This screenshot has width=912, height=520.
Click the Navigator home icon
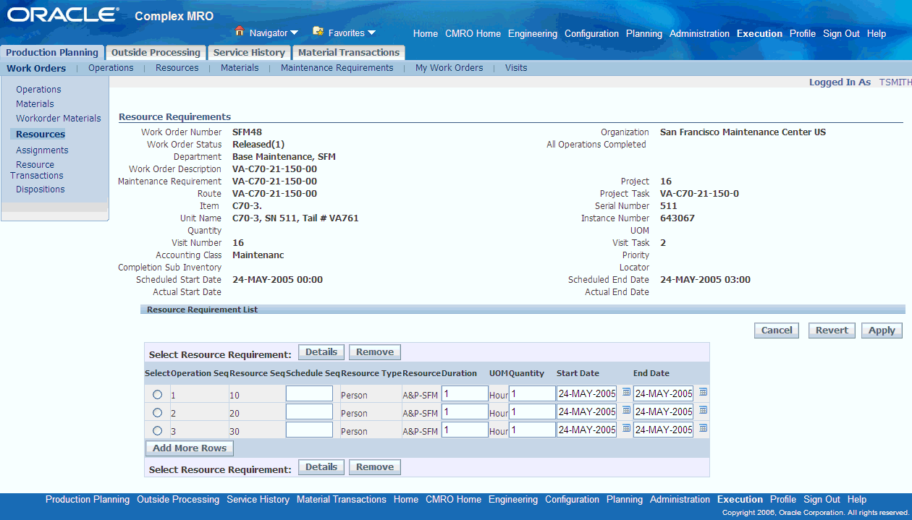click(240, 32)
